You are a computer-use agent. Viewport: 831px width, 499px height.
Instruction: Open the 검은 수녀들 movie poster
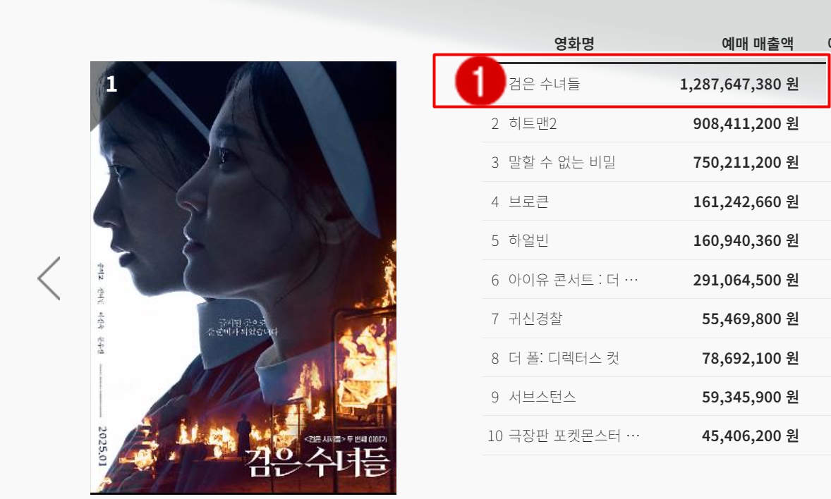pyautogui.click(x=243, y=278)
